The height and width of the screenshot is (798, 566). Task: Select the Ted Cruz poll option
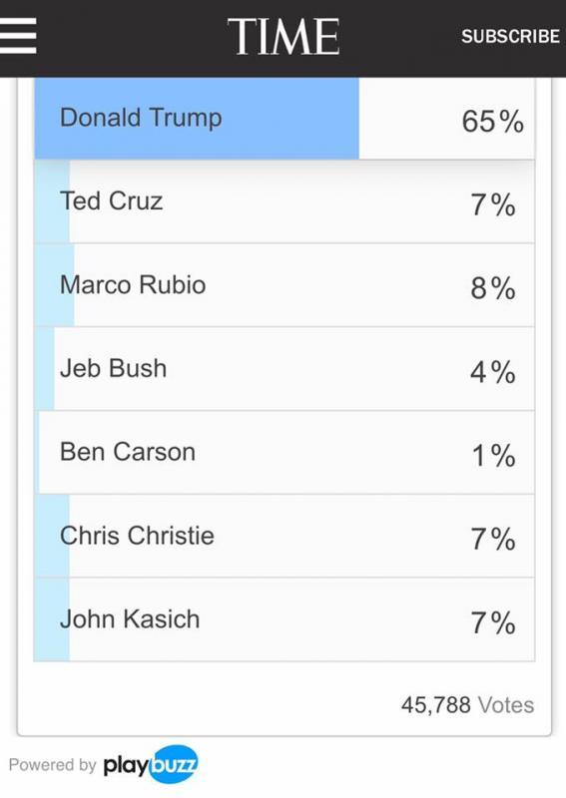pos(284,201)
